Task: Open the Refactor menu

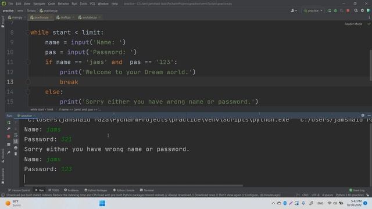Action: tap(63, 4)
